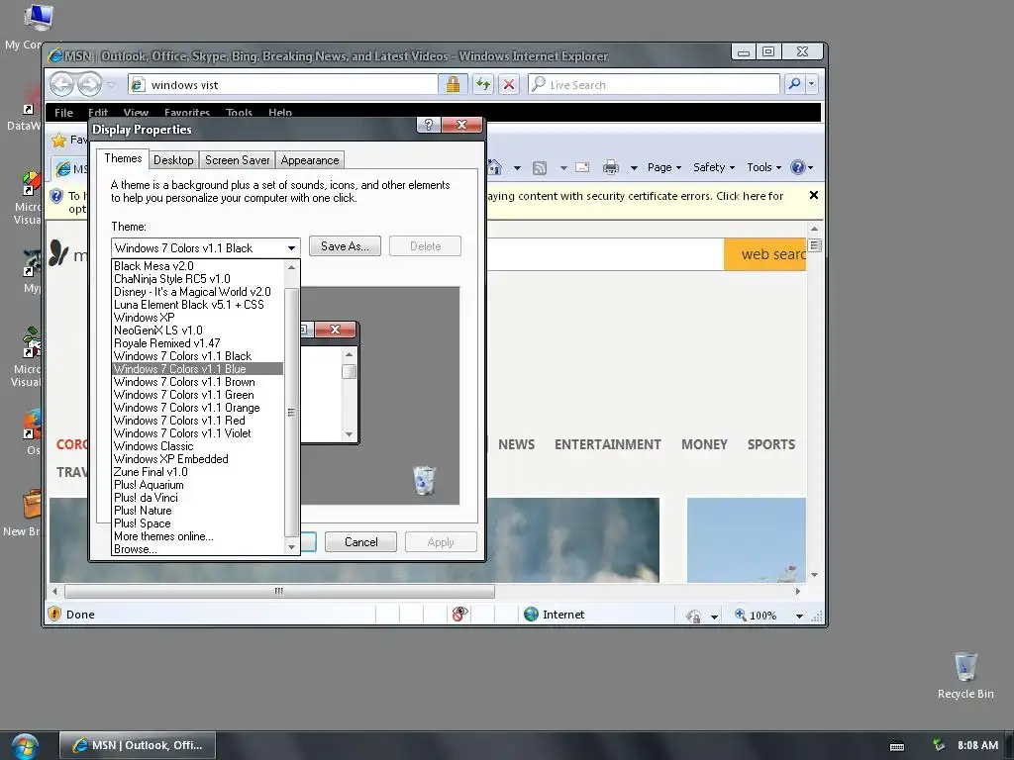The width and height of the screenshot is (1014, 760).
Task: Choose Black Mesa v2.0 from theme list
Action: 198,266
